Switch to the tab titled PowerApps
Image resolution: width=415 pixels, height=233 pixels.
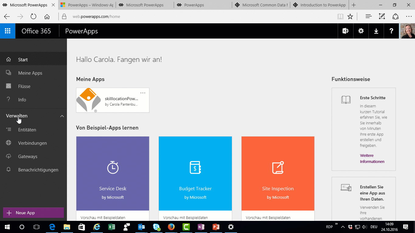point(203,5)
